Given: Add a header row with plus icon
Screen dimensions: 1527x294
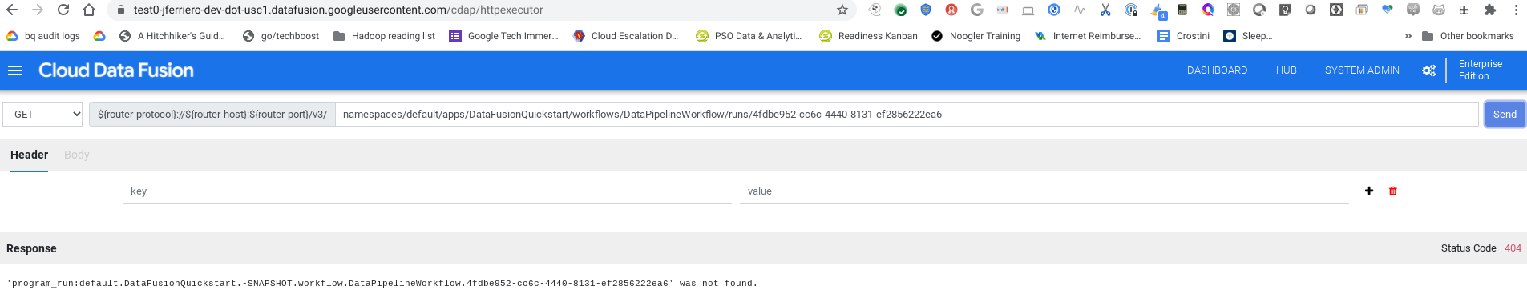Looking at the screenshot, I should 1369,191.
